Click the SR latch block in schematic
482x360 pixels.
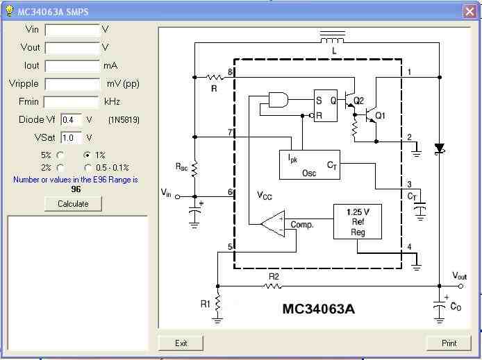coord(326,106)
